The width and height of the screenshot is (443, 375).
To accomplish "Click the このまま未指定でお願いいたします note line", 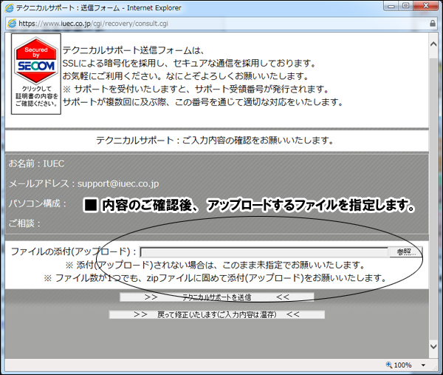I will pyautogui.click(x=215, y=265).
